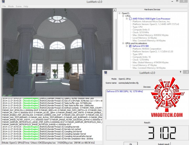Click 'Max. Global Memory: 4194304 Kbytes' row
Viewport: 189px width, 145px height.
tap(151, 62)
